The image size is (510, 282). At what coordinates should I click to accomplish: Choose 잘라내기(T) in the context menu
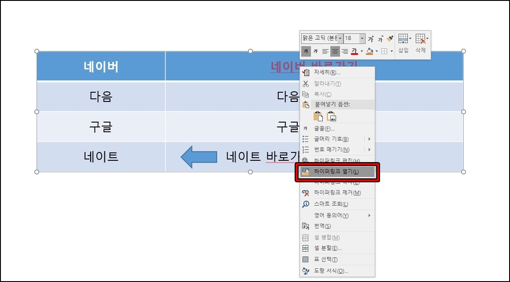point(337,84)
